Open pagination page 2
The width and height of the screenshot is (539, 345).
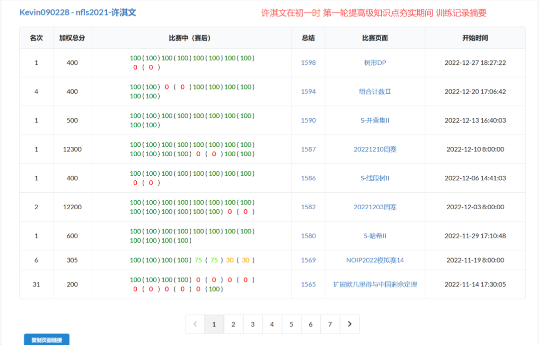233,324
